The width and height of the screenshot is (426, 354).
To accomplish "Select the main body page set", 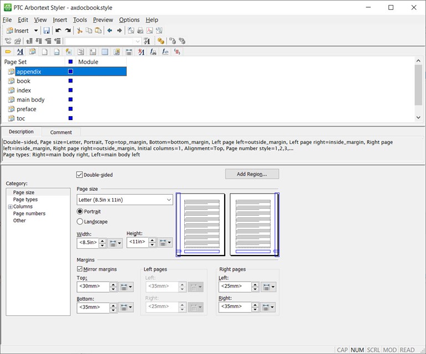I will 30,100.
